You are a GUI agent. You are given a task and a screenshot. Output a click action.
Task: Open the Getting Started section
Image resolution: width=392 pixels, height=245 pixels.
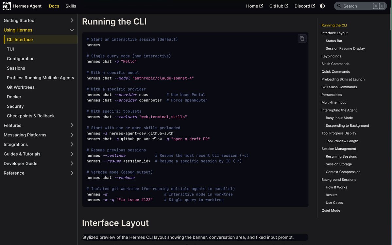(19, 21)
